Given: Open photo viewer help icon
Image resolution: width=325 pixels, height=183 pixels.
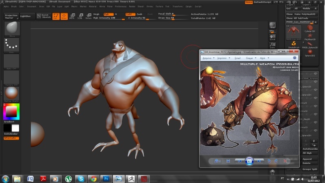Looking at the screenshot, I should (295, 58).
